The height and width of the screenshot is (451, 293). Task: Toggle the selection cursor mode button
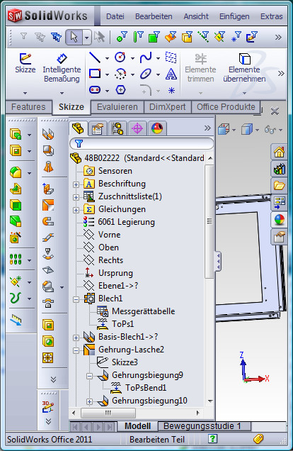(74, 37)
